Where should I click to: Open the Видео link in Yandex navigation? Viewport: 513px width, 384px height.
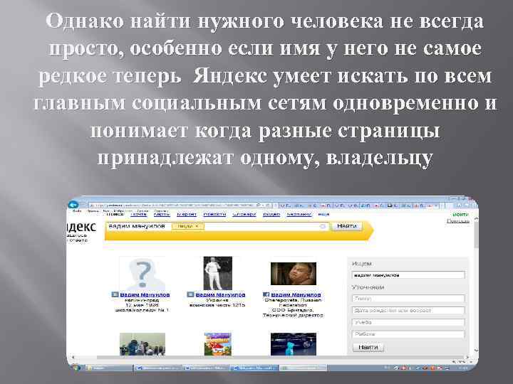271,214
